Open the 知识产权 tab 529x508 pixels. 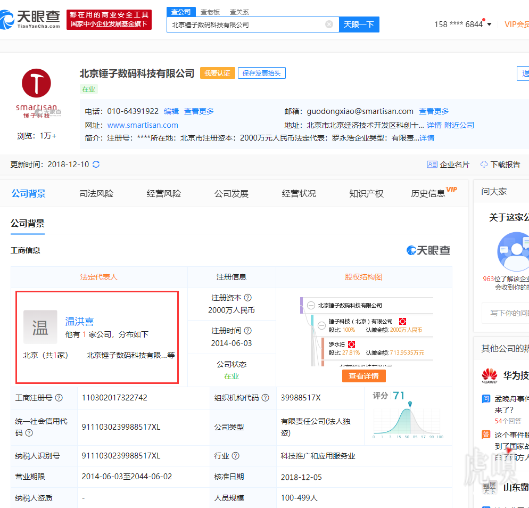tap(366, 193)
